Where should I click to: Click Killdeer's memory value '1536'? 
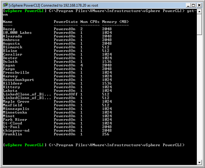[x=107, y=83]
